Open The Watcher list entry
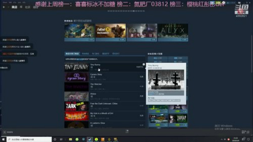Screen dimensions: 253x142 tap(105, 87)
